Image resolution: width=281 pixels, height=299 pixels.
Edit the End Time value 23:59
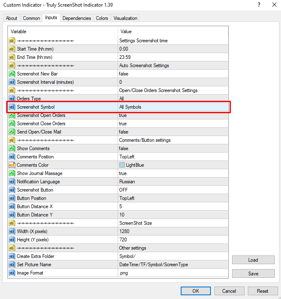[x=173, y=57]
